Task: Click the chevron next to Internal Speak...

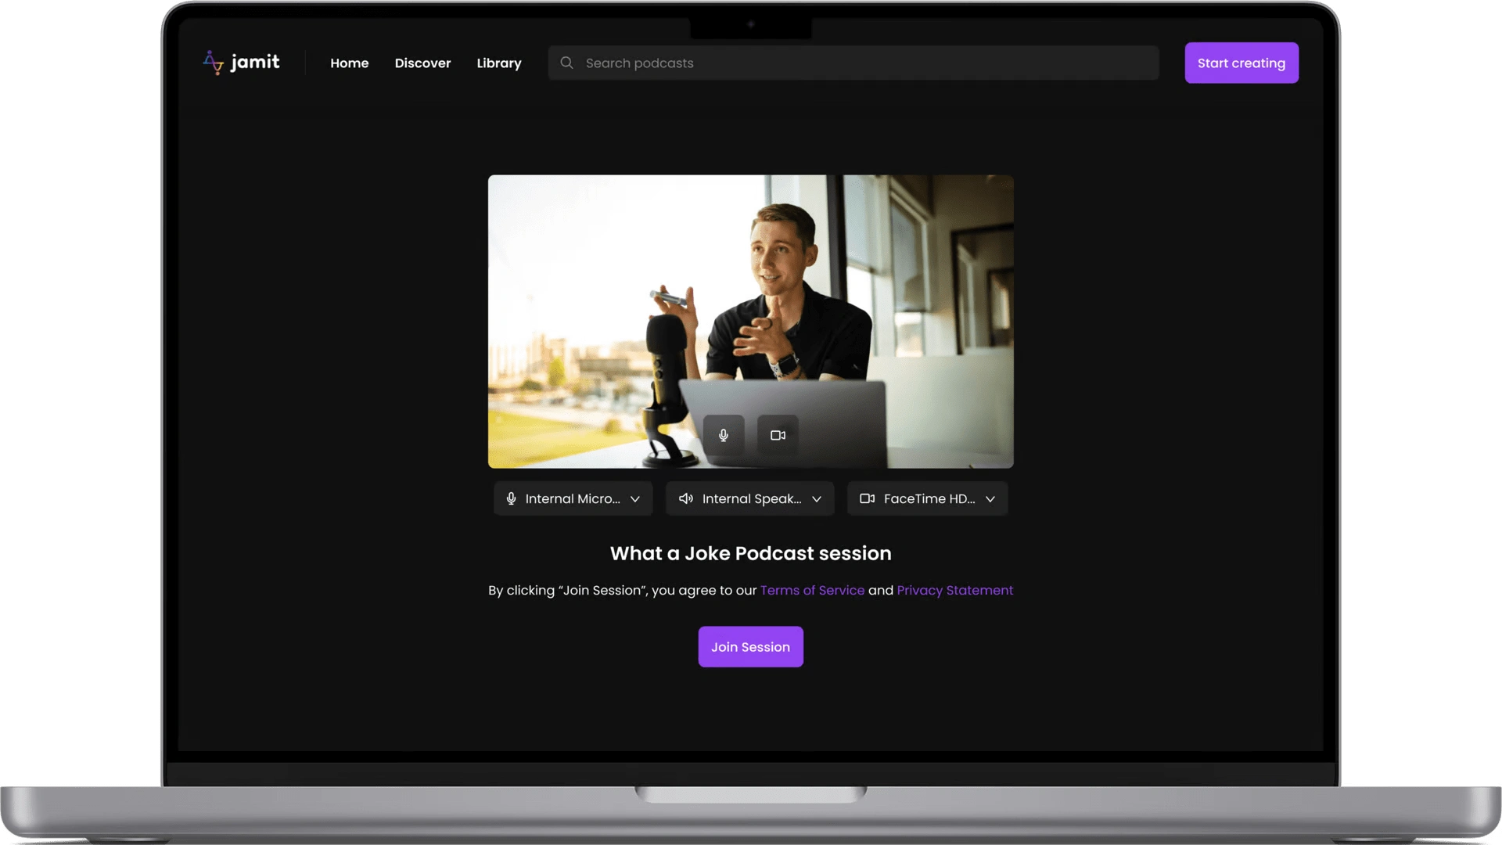Action: pos(817,499)
